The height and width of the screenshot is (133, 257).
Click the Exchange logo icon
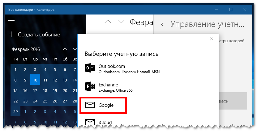(x=90, y=86)
